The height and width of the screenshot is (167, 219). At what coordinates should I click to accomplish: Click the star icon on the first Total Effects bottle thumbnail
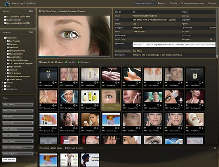(56, 82)
